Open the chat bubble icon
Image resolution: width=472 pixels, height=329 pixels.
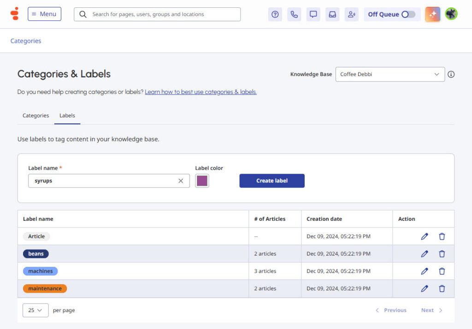(x=313, y=14)
